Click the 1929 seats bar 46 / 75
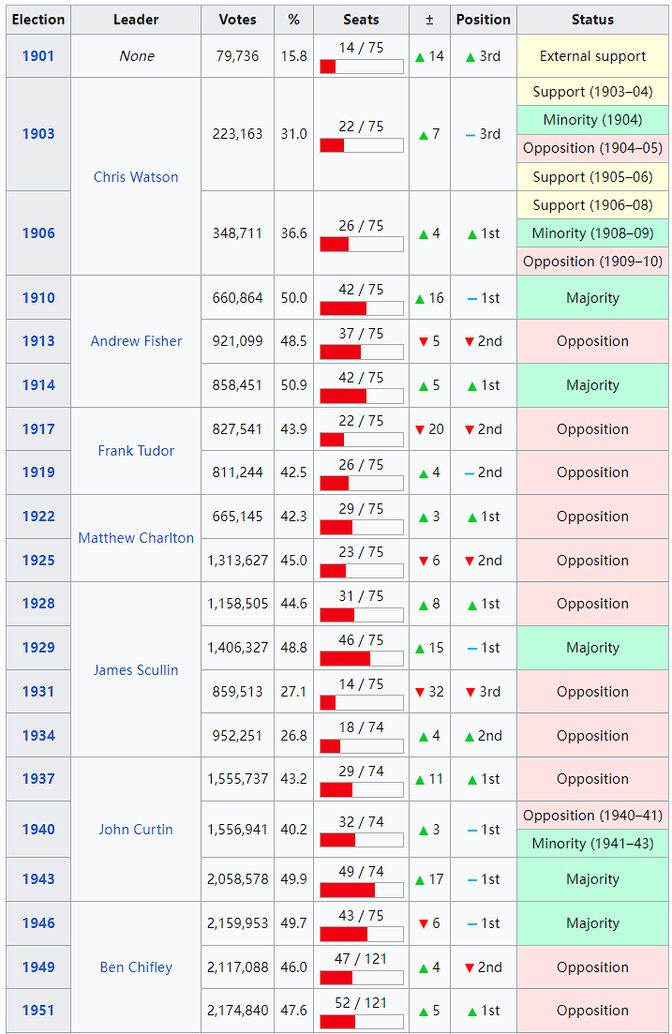The height and width of the screenshot is (1034, 672). [x=362, y=659]
